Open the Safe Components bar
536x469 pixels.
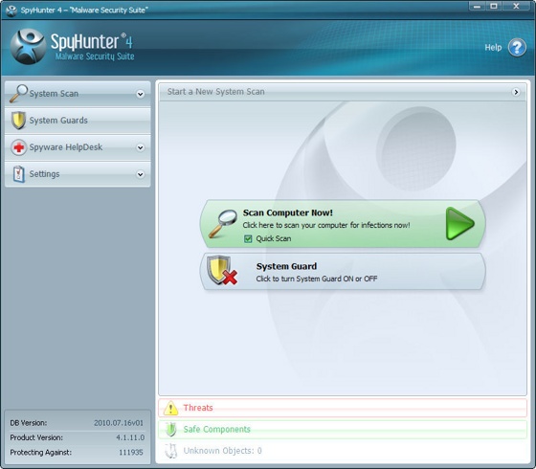tap(343, 430)
